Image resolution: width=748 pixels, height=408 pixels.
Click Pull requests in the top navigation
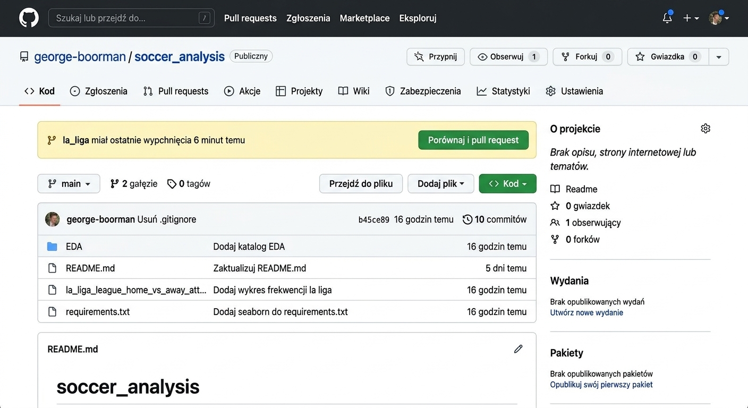click(250, 18)
